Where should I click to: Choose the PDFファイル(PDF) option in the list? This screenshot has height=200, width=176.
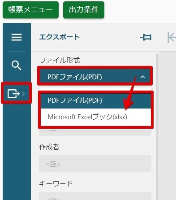coord(96,100)
